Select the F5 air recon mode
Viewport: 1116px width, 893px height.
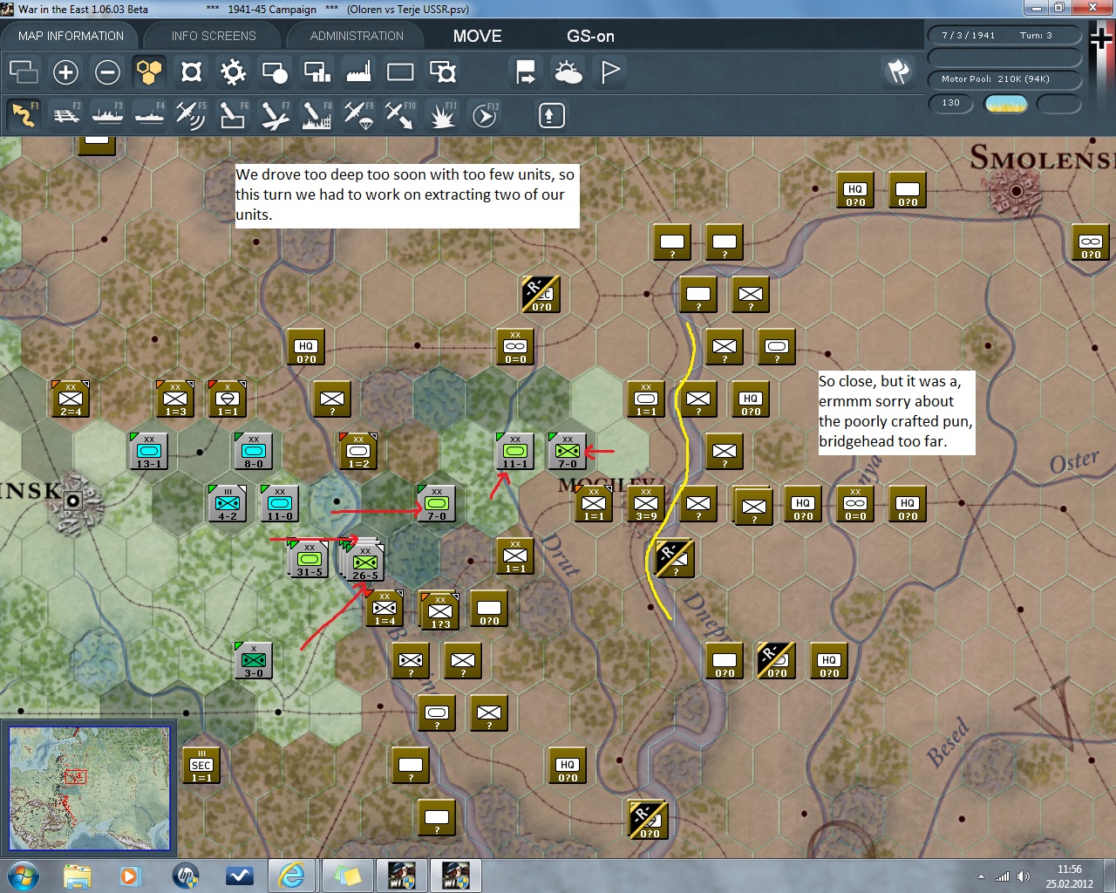click(x=191, y=115)
